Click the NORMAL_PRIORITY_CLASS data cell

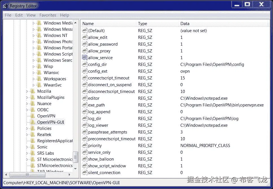(205, 145)
